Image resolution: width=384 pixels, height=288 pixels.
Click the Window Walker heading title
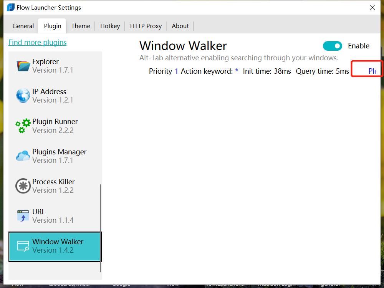tap(183, 46)
